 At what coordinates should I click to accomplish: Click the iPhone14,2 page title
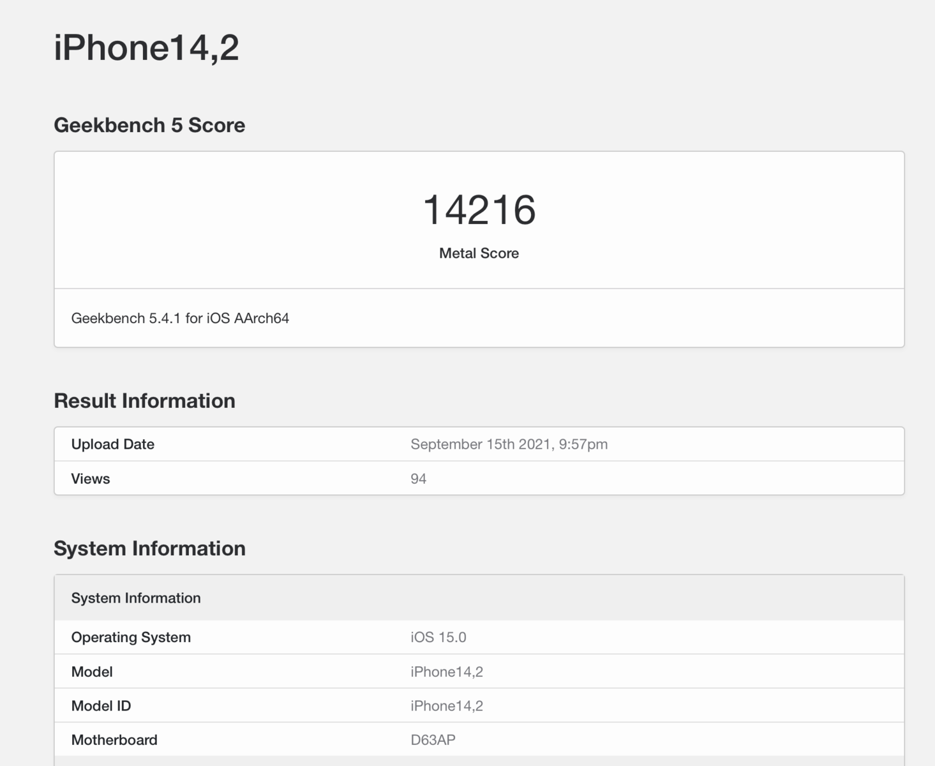[x=146, y=47]
